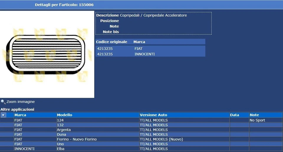
Task: Open the Zoom immagine link
Action: tap(21, 102)
